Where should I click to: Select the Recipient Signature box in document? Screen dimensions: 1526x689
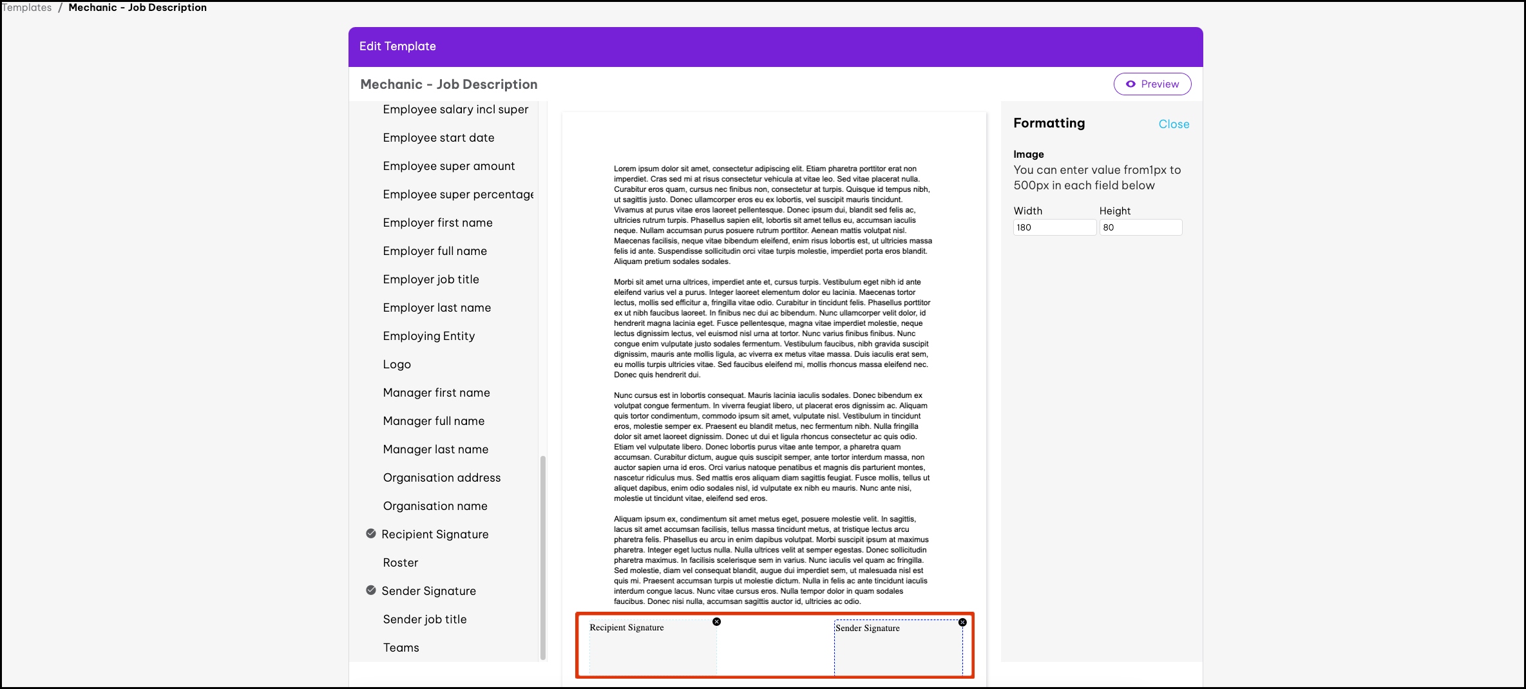coord(652,650)
